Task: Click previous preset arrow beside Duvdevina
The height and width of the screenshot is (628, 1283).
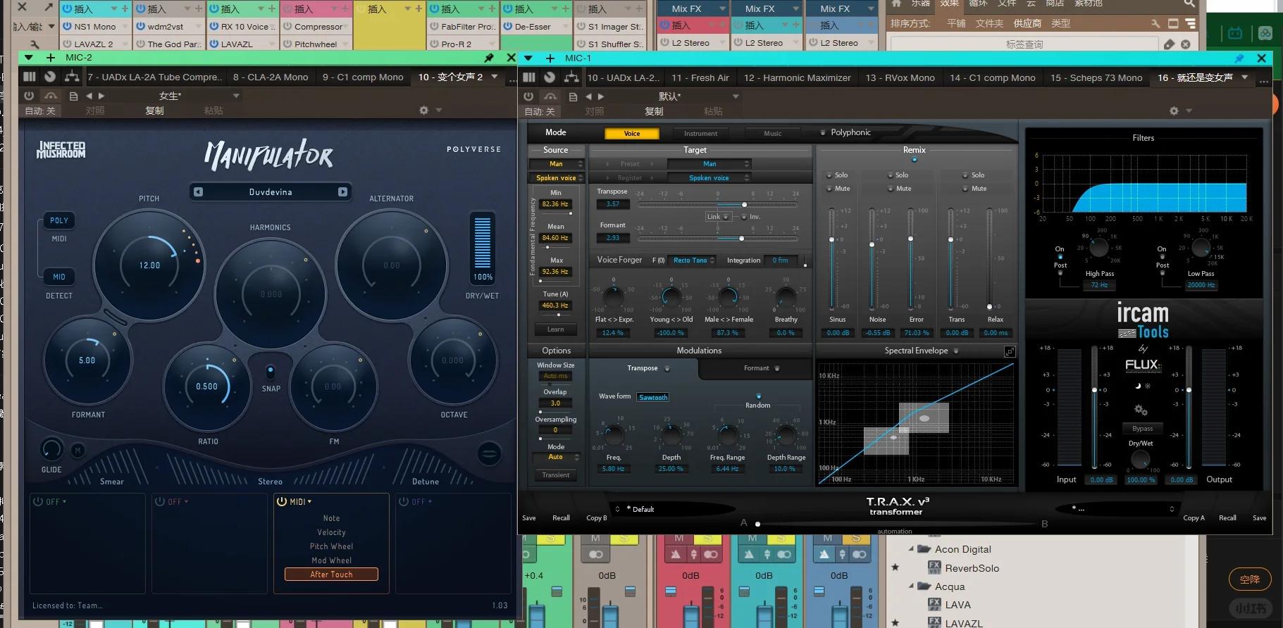Action: point(198,191)
